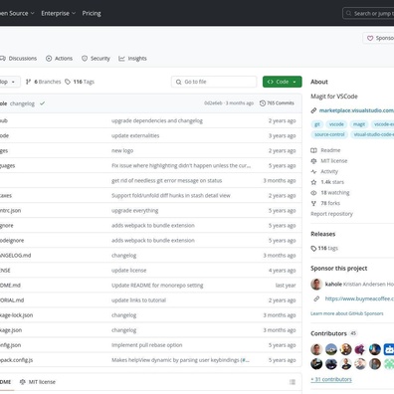This screenshot has width=394, height=394.
Task: Expand the green Code dropdown button
Action: pos(283,82)
